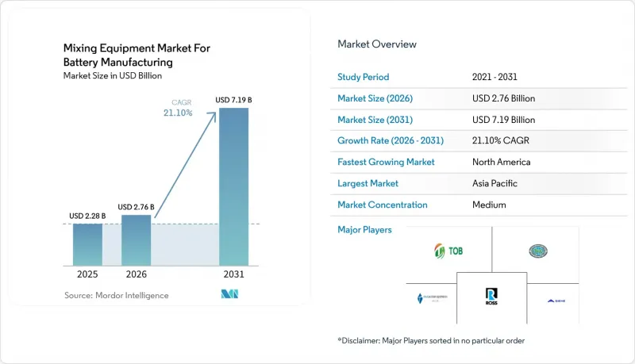This screenshot has width=635, height=364.
Task: Click the 2031 axis label
Action: (x=233, y=274)
